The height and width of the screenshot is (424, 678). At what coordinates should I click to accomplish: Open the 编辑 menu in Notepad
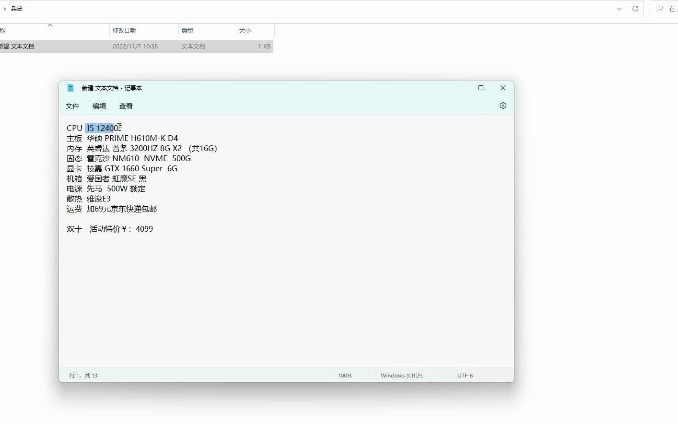click(x=99, y=106)
